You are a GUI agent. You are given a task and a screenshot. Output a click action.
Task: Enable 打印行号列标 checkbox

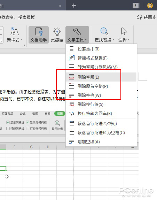pos(28,129)
